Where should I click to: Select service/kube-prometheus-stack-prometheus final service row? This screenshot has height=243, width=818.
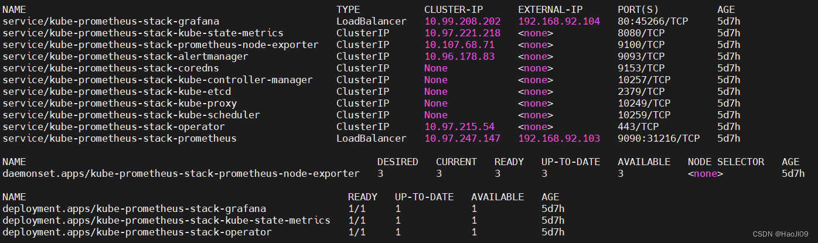pos(120,138)
